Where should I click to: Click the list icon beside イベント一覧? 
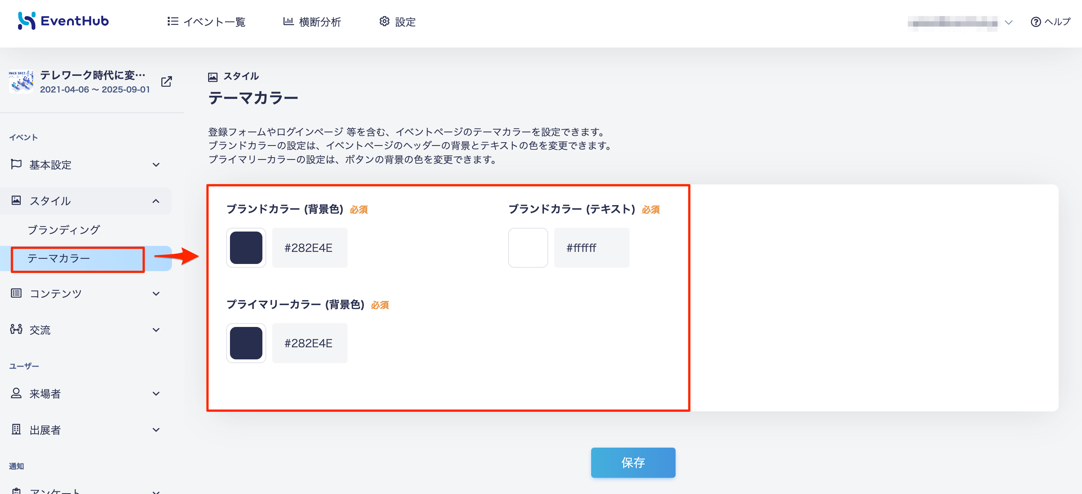(173, 21)
